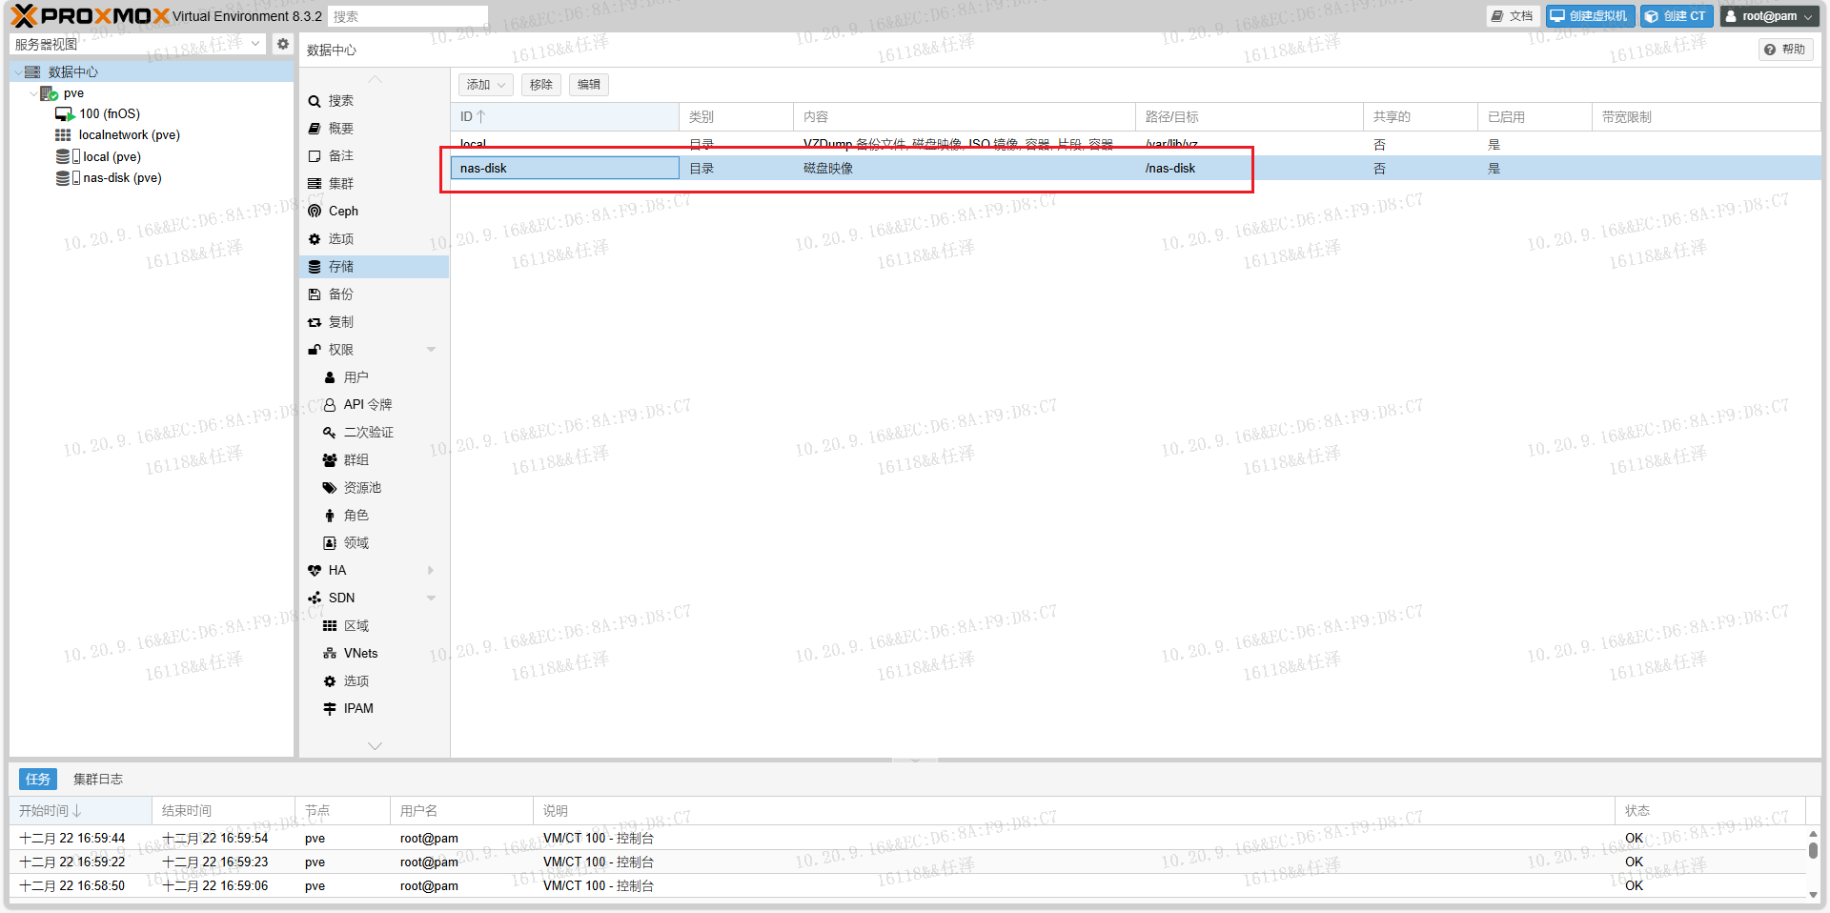Click the 类别 column header
This screenshot has height=913, width=1830.
pyautogui.click(x=736, y=117)
